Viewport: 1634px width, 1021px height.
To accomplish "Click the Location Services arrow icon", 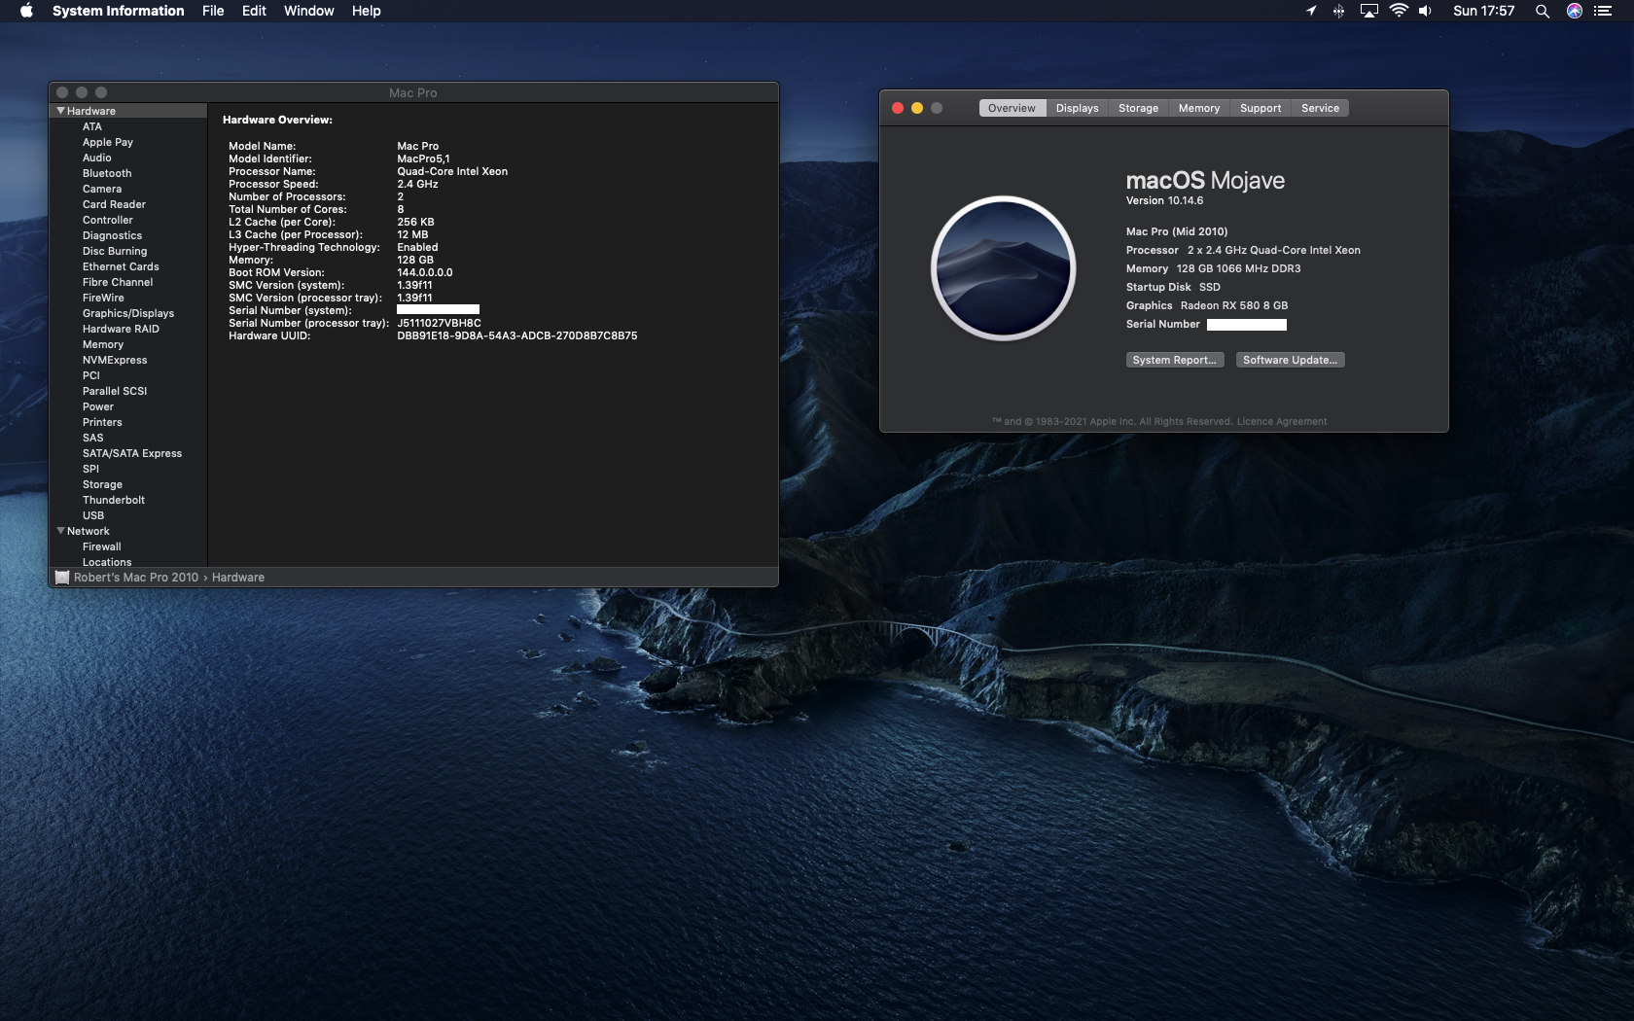I will click(1311, 11).
